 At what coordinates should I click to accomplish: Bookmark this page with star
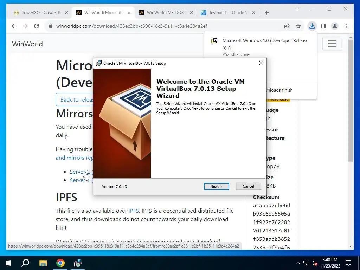pyautogui.click(x=298, y=26)
